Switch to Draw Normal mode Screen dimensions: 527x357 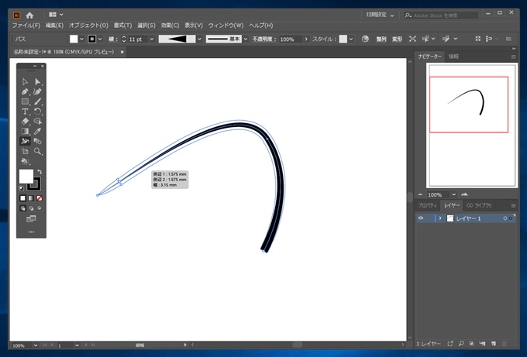point(22,208)
